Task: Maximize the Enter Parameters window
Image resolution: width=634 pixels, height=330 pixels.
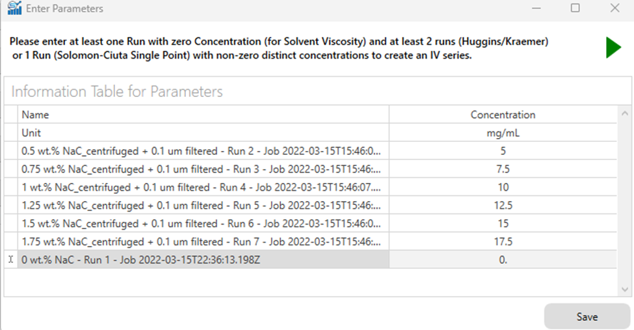Action: [575, 8]
